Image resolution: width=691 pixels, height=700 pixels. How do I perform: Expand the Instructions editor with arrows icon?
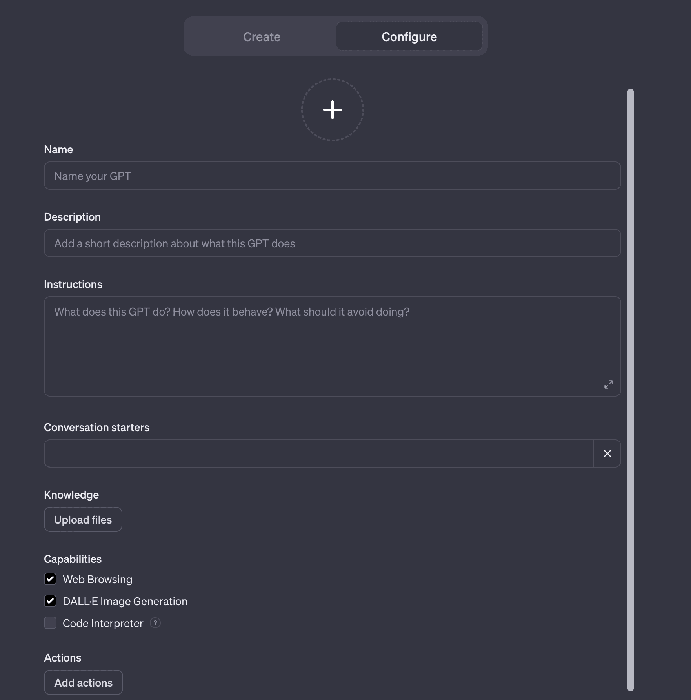pos(608,384)
